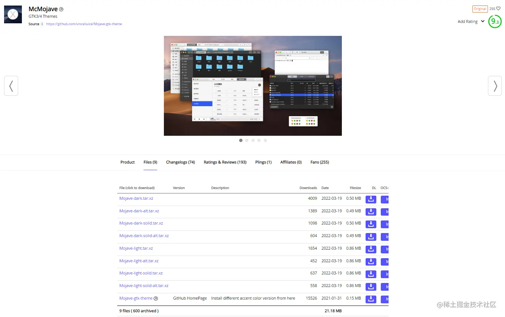Click the File (click to download) column header
The image size is (505, 317).
click(137, 188)
